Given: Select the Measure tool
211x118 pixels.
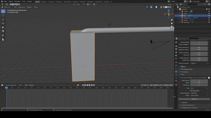Looking at the screenshot, I should point(3,39).
